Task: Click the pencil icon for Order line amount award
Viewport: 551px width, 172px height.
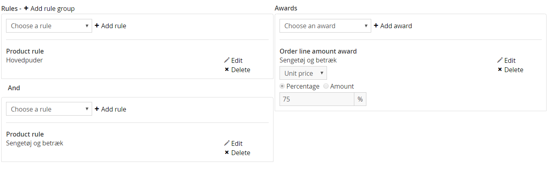Action: pyautogui.click(x=500, y=60)
